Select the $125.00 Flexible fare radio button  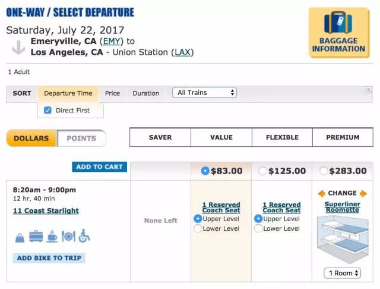click(x=262, y=171)
